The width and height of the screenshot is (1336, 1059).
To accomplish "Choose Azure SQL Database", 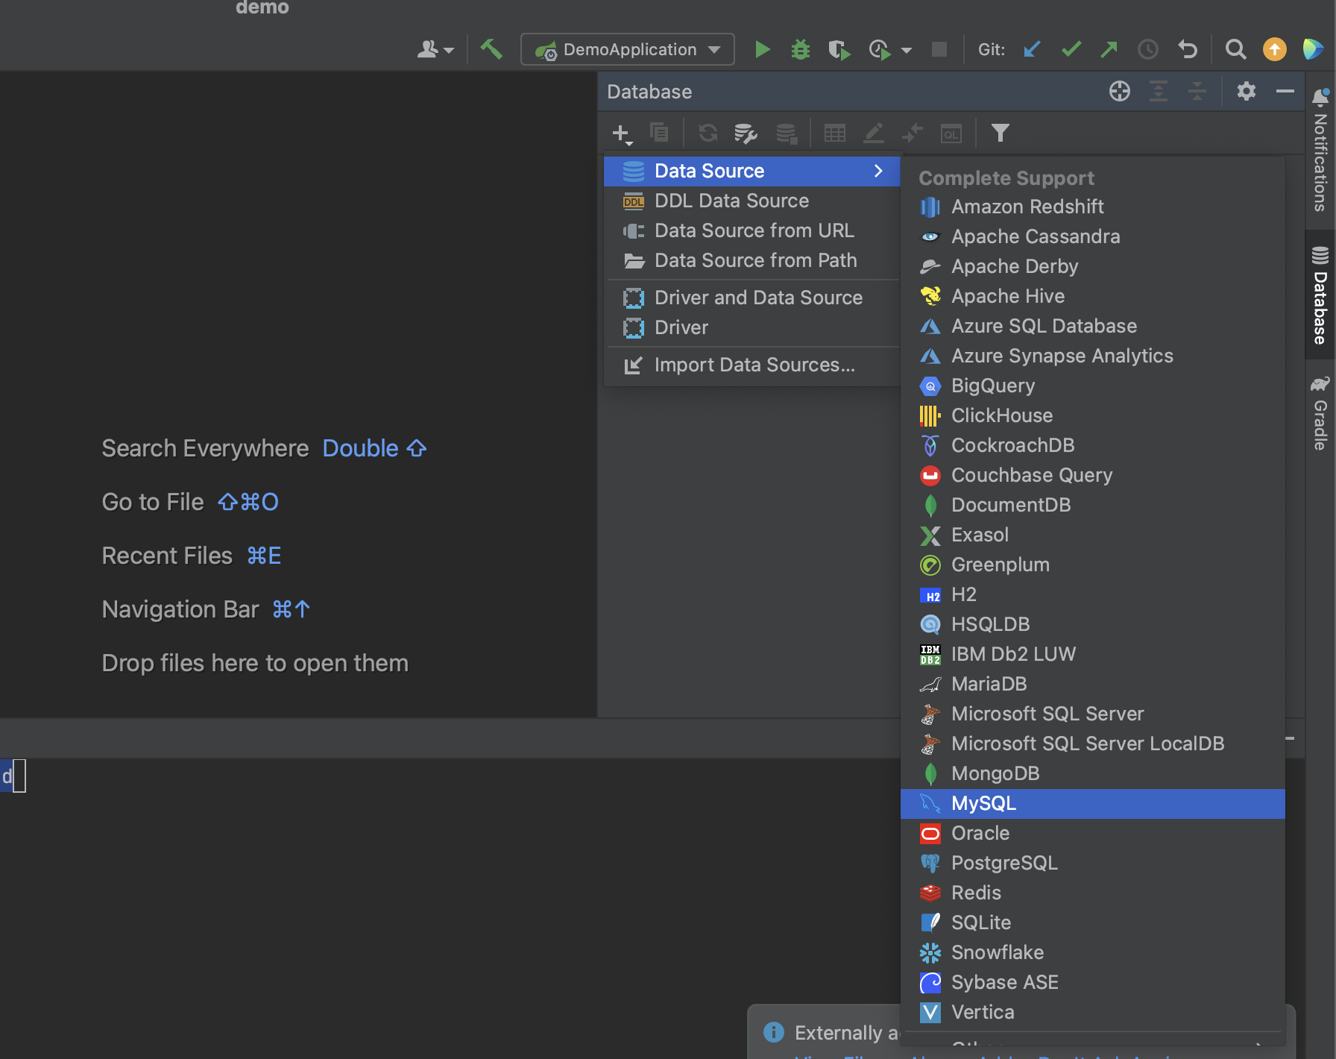I will pos(1093,326).
